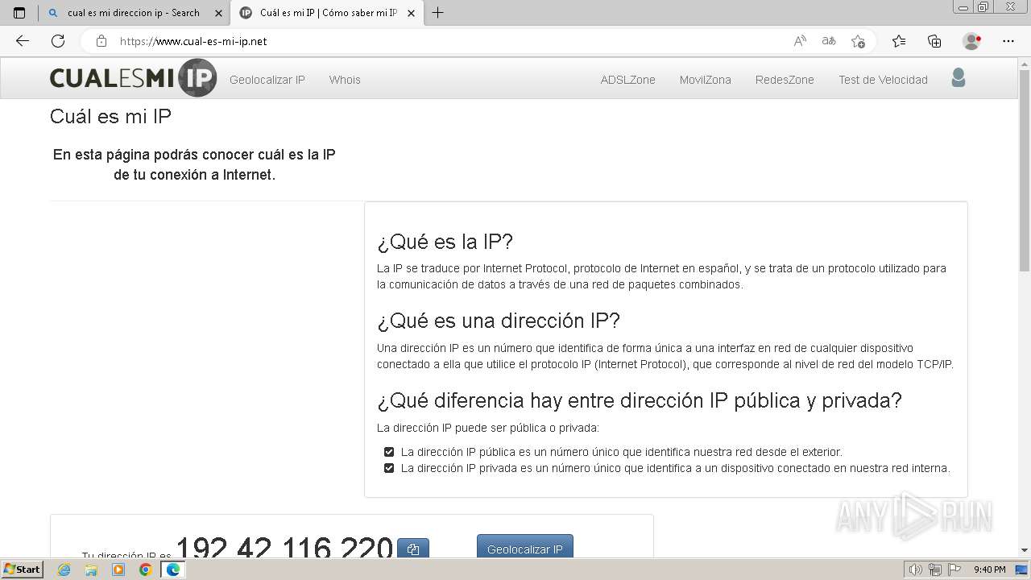Visit the ADSLZone link
Screen dimensions: 1031x580
point(628,80)
